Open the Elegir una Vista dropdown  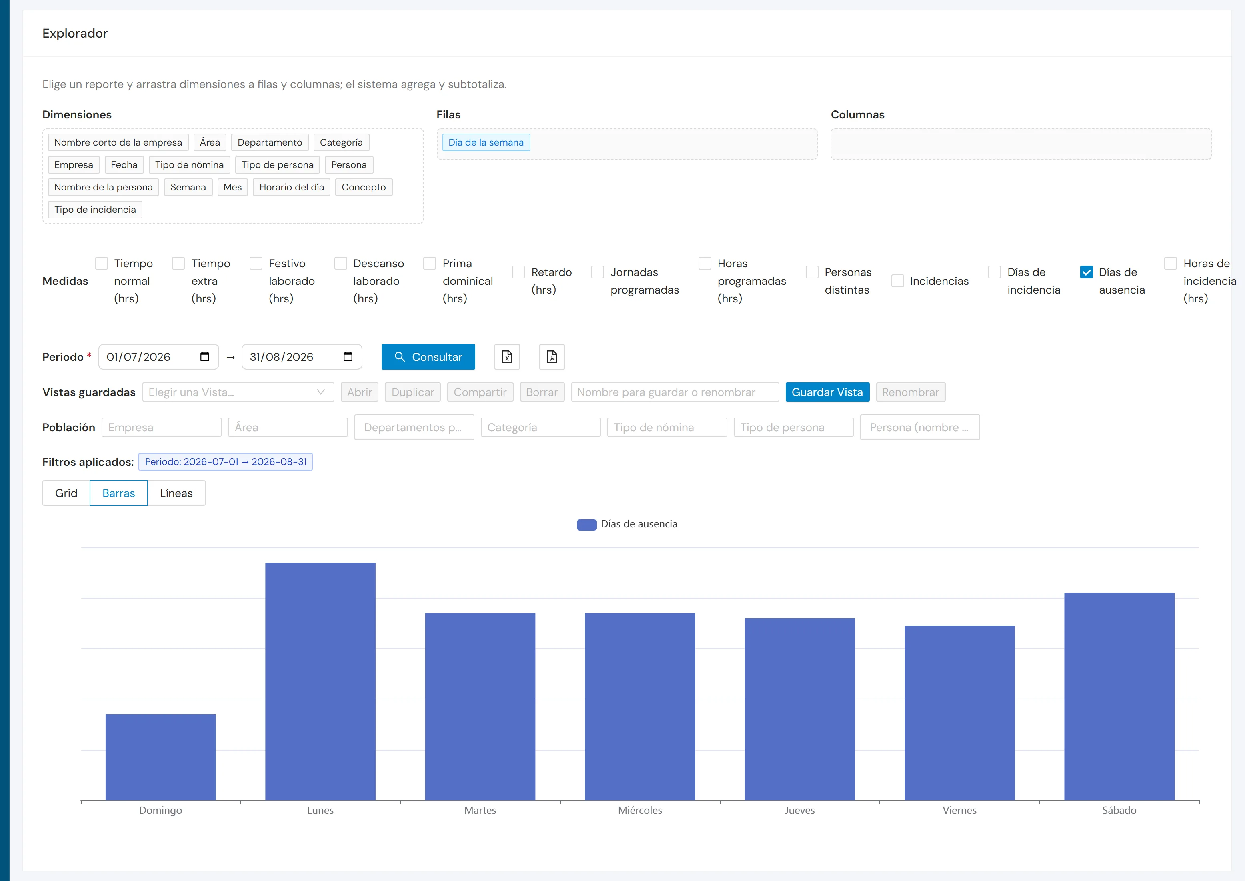[x=238, y=392]
